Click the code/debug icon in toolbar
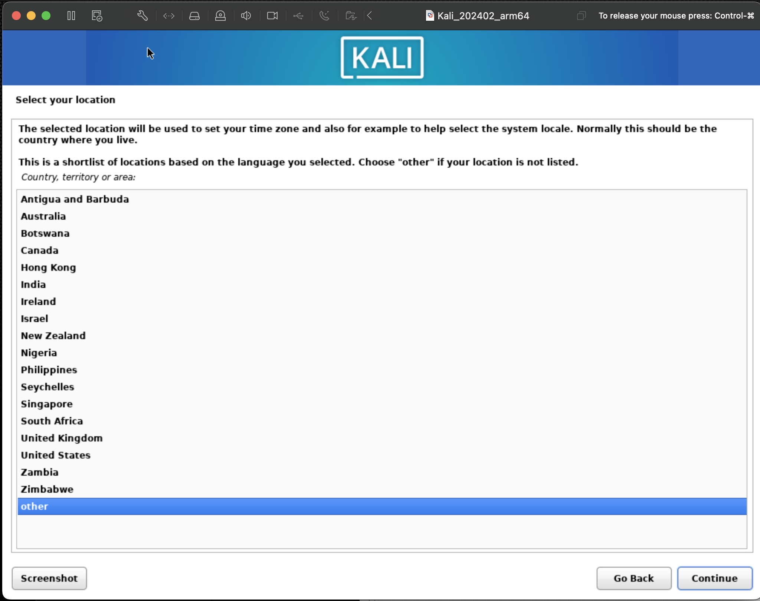Screen dimensions: 760x601 pyautogui.click(x=168, y=16)
